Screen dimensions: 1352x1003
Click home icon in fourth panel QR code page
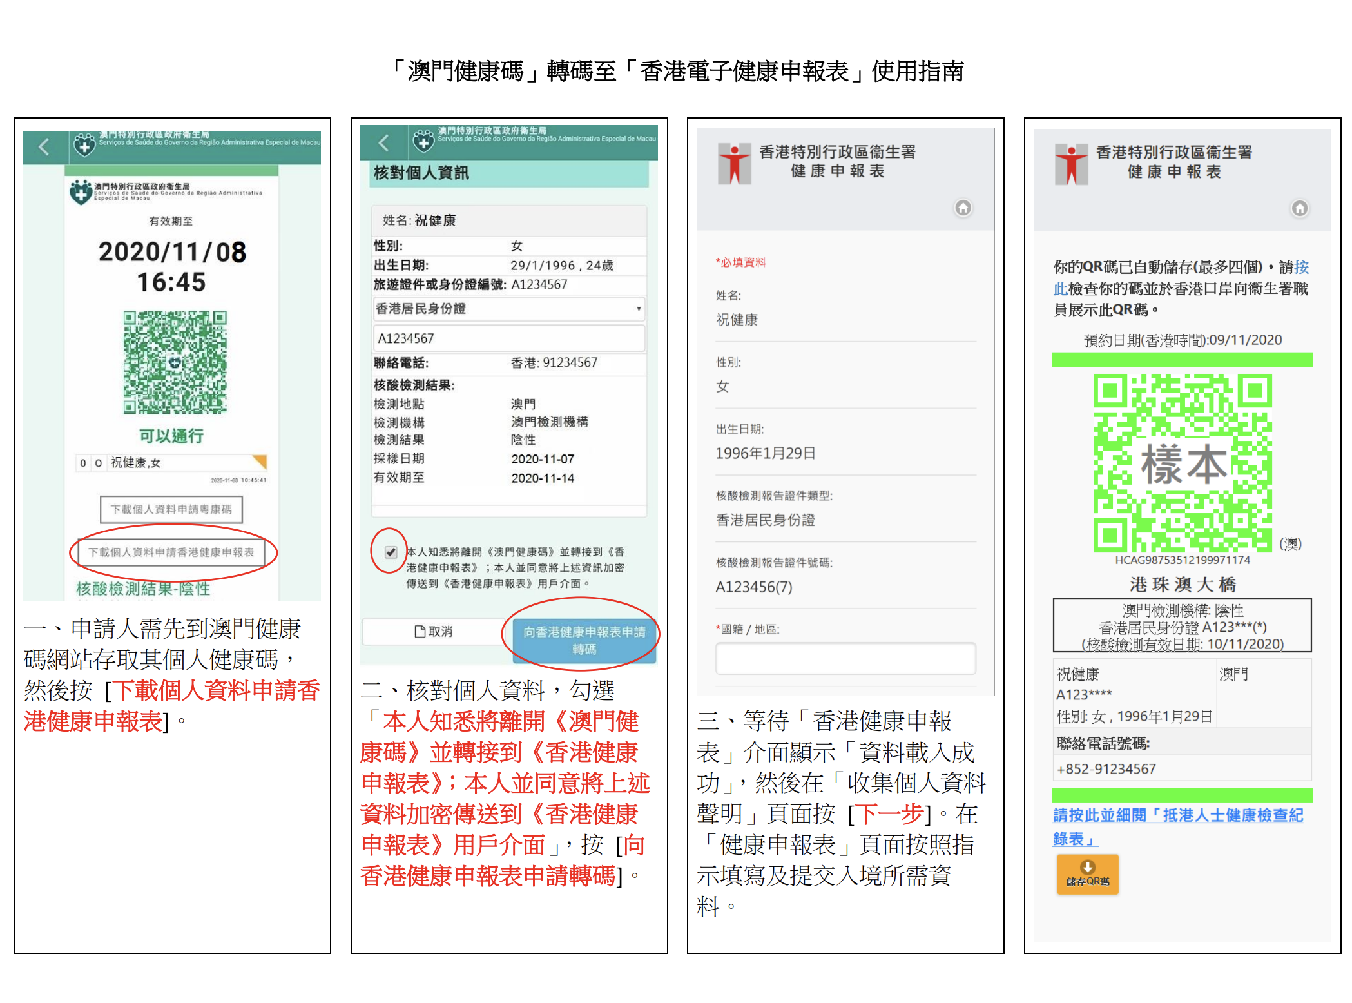pyautogui.click(x=1300, y=208)
